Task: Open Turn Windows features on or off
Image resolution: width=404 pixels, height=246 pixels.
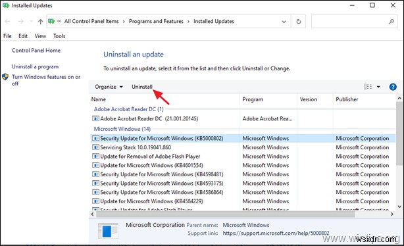Action: coord(46,80)
